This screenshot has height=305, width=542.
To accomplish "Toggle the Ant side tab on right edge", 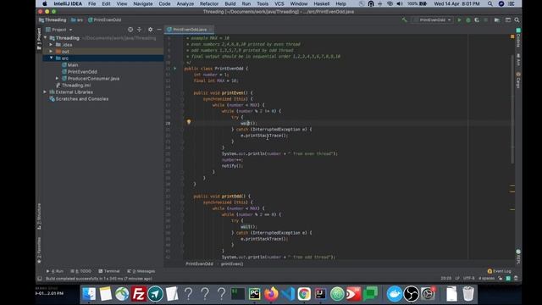I will [x=518, y=60].
